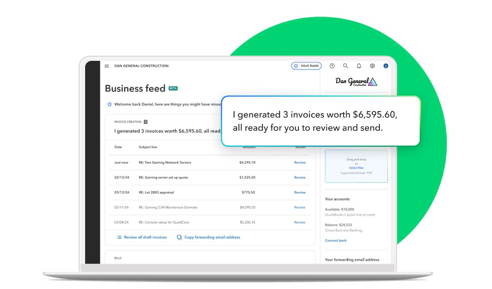Screen dimensions: 492x289
Task: Click Copy forwarding email address
Action: pyautogui.click(x=212, y=237)
